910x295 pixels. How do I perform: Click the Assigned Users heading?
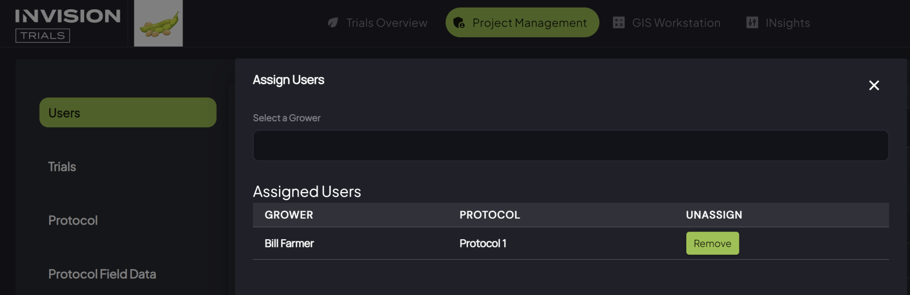pyautogui.click(x=307, y=192)
